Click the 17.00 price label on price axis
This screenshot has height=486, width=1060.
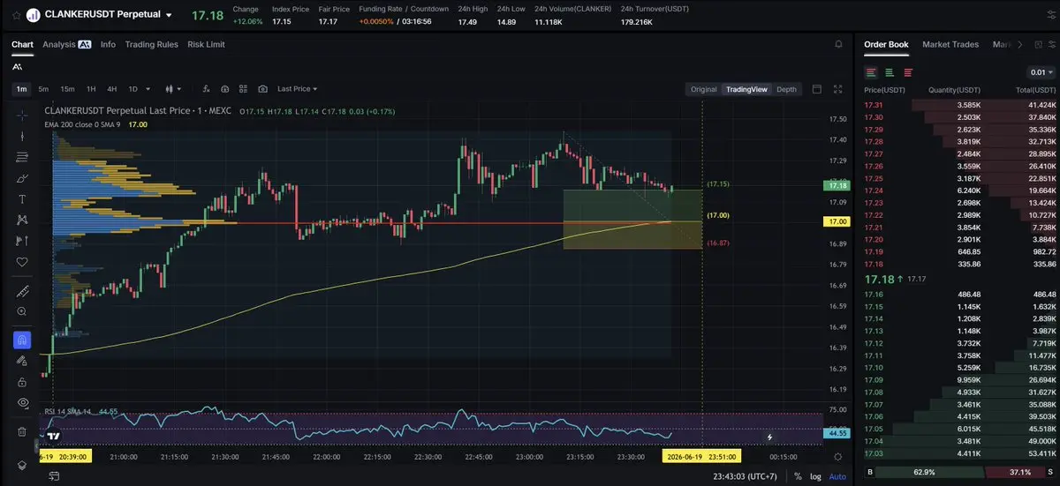pos(836,221)
